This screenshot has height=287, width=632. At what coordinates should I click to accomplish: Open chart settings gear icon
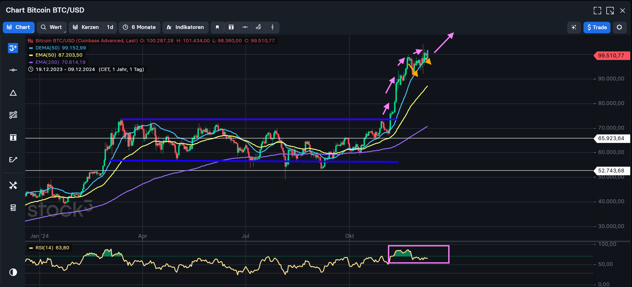(x=619, y=27)
